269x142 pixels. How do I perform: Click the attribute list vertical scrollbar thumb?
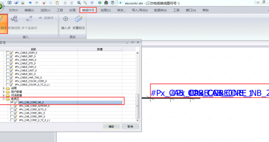pyautogui.click(x=137, y=106)
